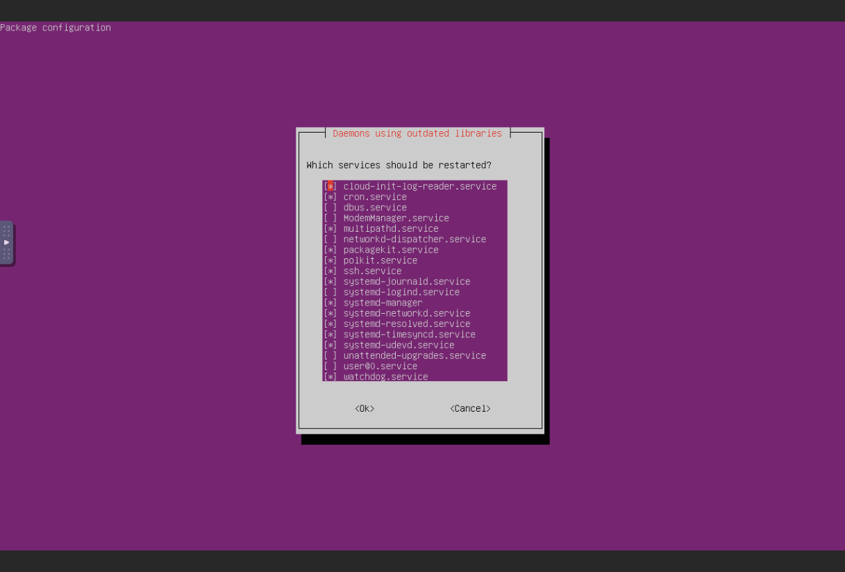
Task: Enable dbus.service for restart
Action: point(331,208)
